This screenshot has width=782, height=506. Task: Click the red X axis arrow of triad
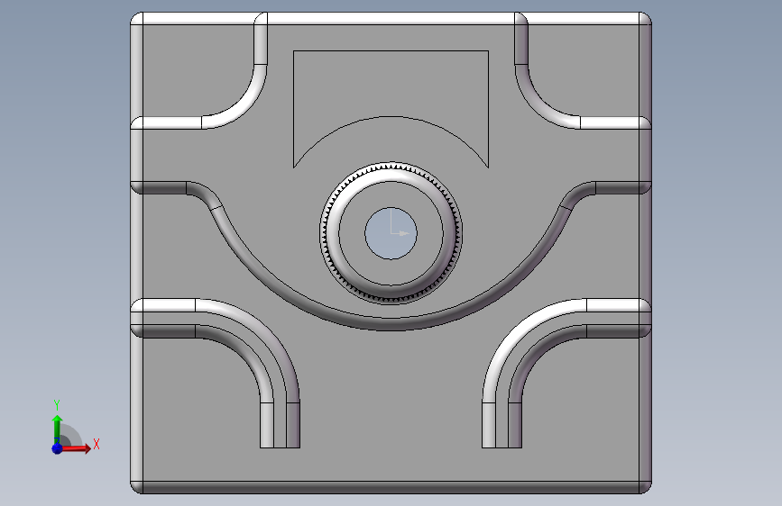pyautogui.click(x=76, y=448)
